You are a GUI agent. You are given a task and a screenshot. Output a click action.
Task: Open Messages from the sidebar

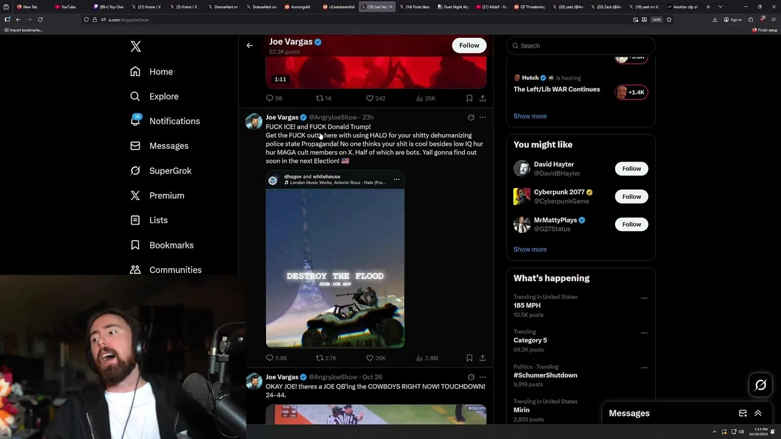click(159, 146)
